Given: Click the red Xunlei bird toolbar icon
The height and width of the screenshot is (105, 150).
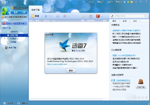Looking at the screenshot, I should (x=98, y=16).
